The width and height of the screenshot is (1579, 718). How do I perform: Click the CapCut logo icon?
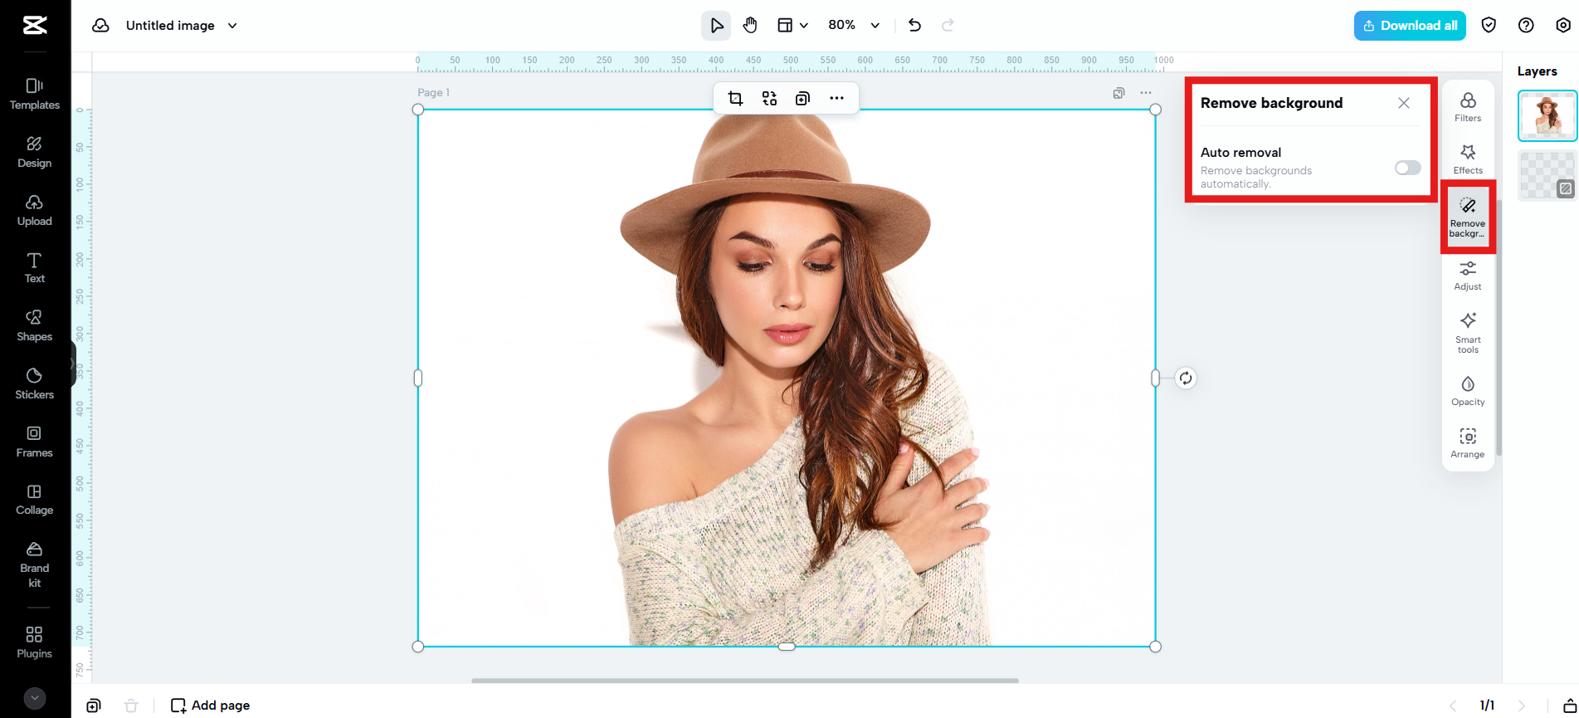pyautogui.click(x=35, y=26)
